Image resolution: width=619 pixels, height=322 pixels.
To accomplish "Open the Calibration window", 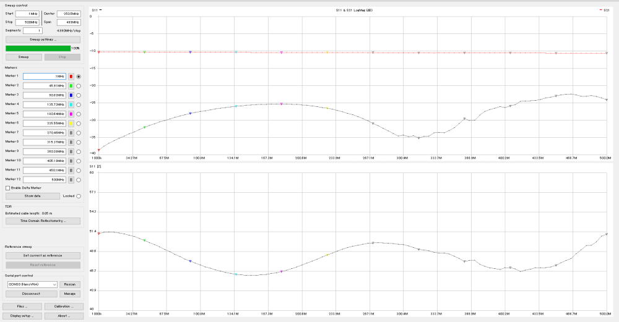I will (x=64, y=306).
